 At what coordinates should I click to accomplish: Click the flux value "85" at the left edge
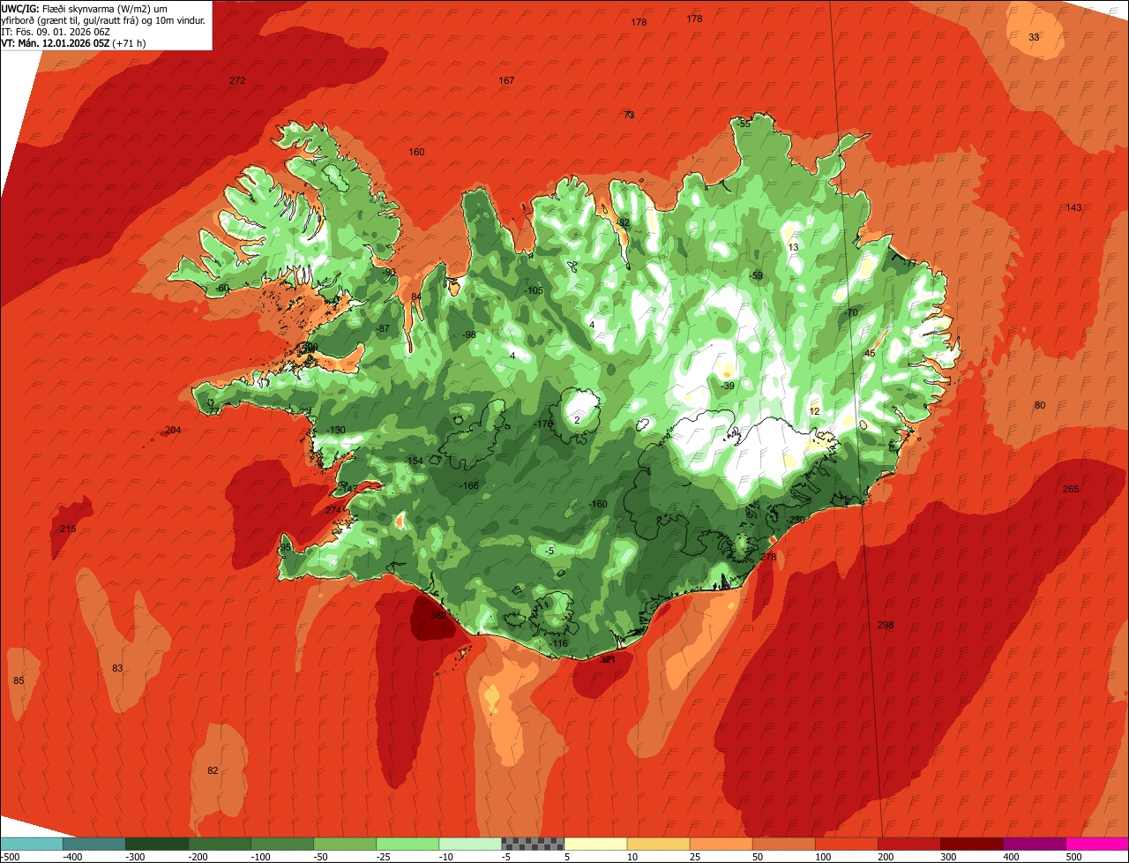[19, 680]
